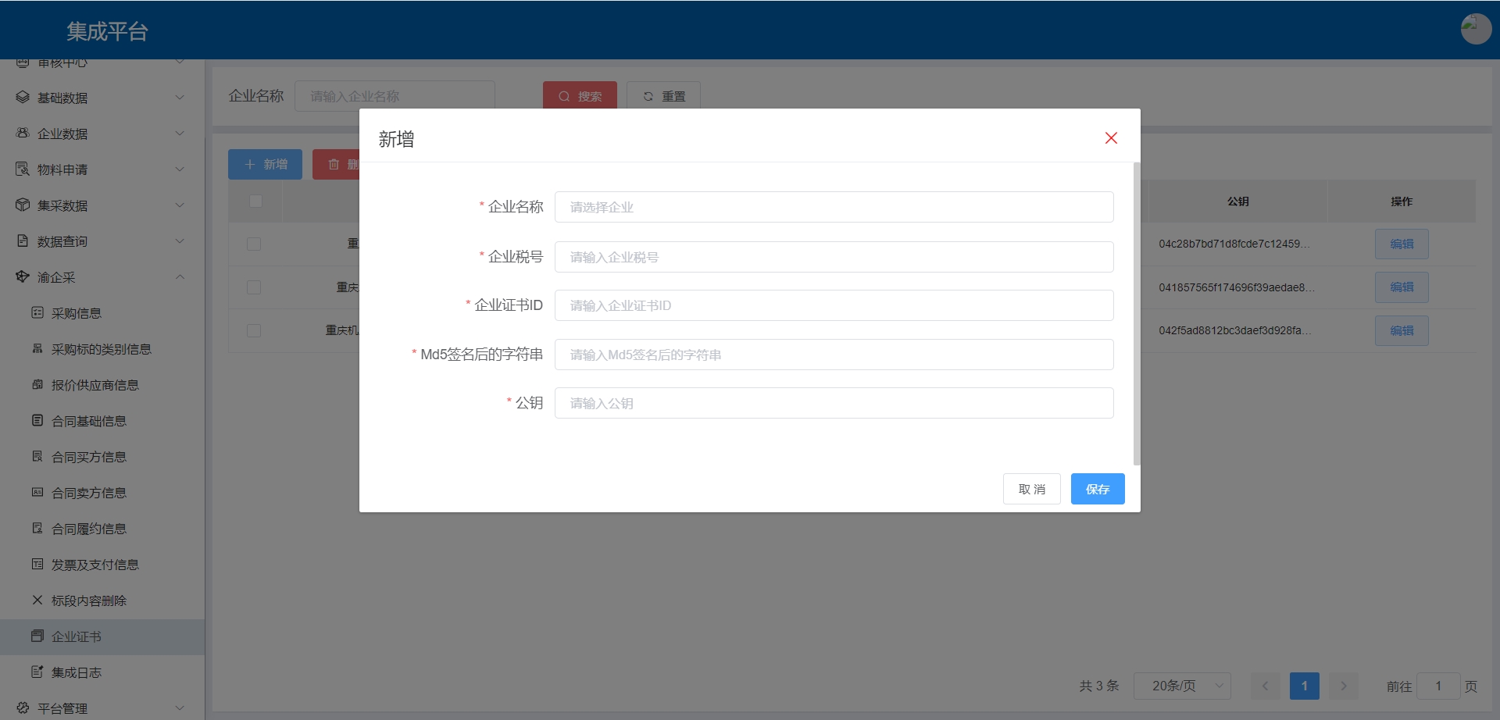Click the 企业证书 sidebar icon
Image resolution: width=1500 pixels, height=720 pixels.
(37, 636)
